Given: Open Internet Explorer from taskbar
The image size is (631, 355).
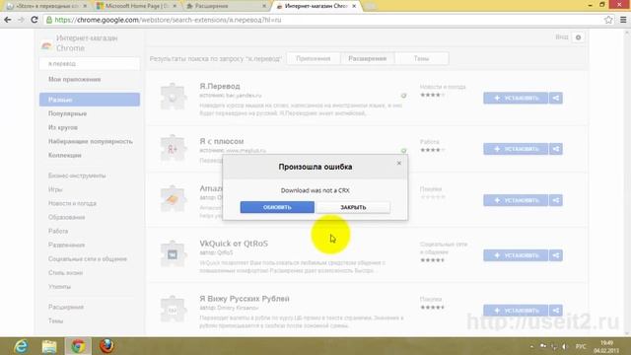Looking at the screenshot, I should [21, 346].
